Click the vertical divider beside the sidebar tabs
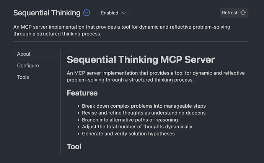Screen dimensions: 264x163 (61, 102)
